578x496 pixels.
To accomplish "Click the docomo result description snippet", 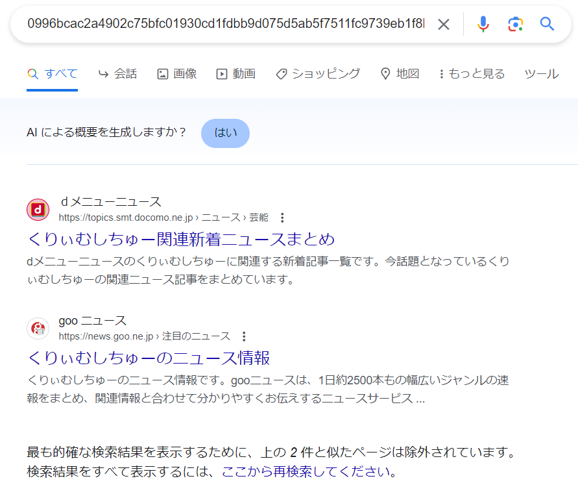I will pyautogui.click(x=268, y=270).
